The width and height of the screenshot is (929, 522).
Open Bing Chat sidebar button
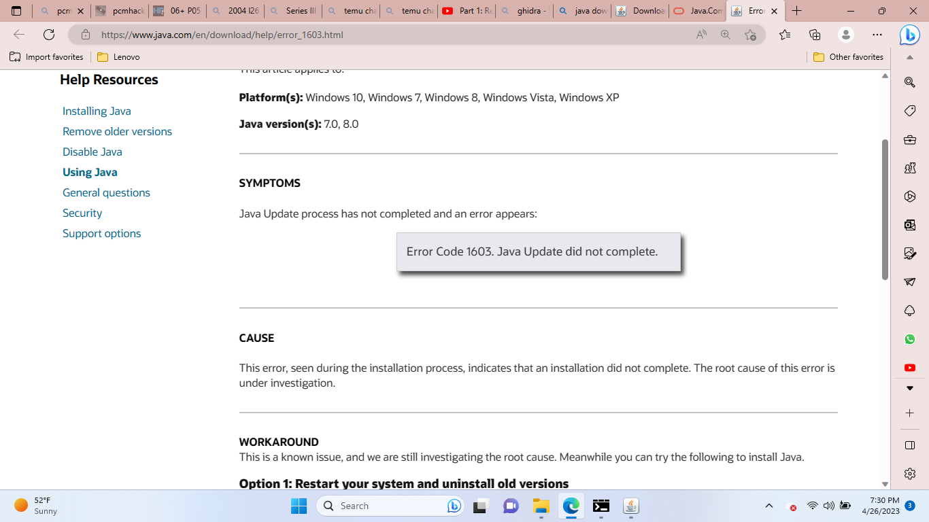tap(909, 35)
